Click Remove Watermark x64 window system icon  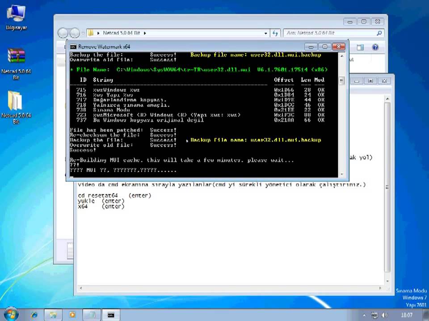[x=73, y=47]
